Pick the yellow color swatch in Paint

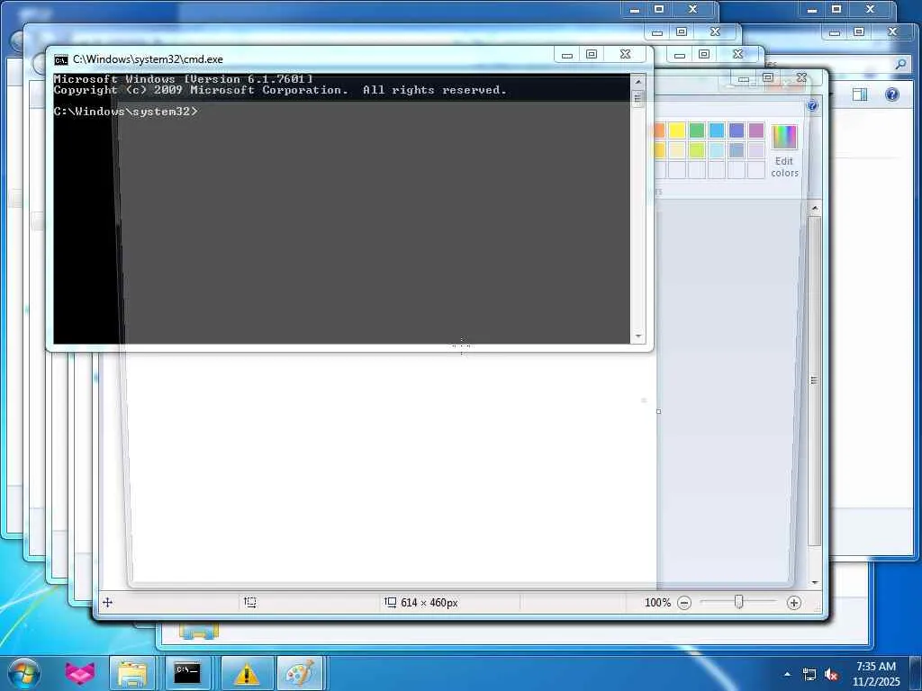tap(677, 130)
